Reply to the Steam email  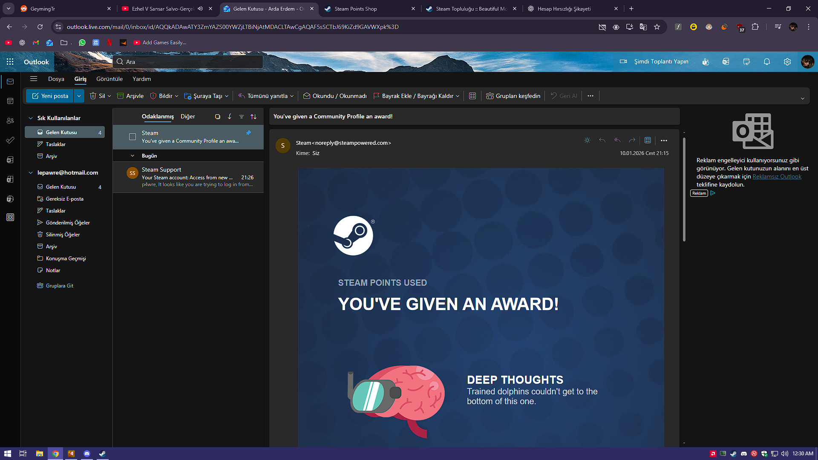[602, 140]
